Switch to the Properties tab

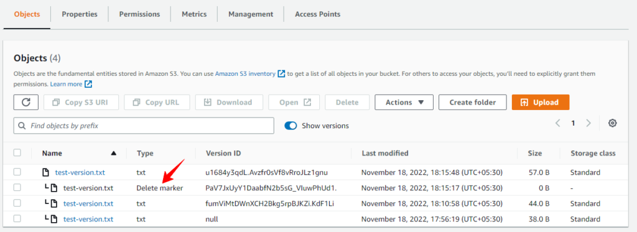pyautogui.click(x=80, y=14)
